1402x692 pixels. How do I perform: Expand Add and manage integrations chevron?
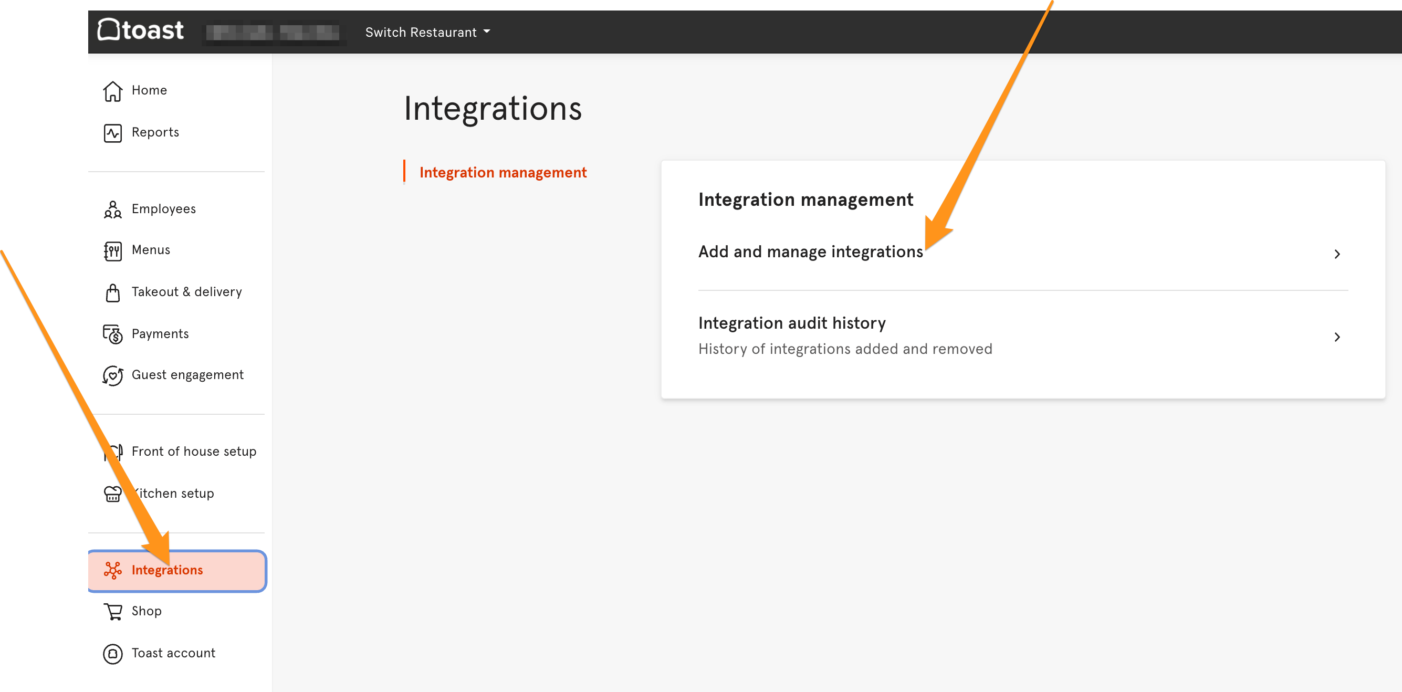point(1337,254)
